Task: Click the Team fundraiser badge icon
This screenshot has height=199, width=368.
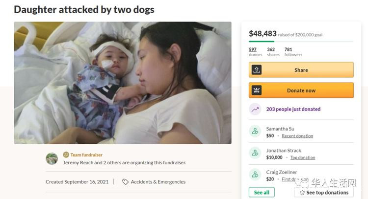Action: 66,155
